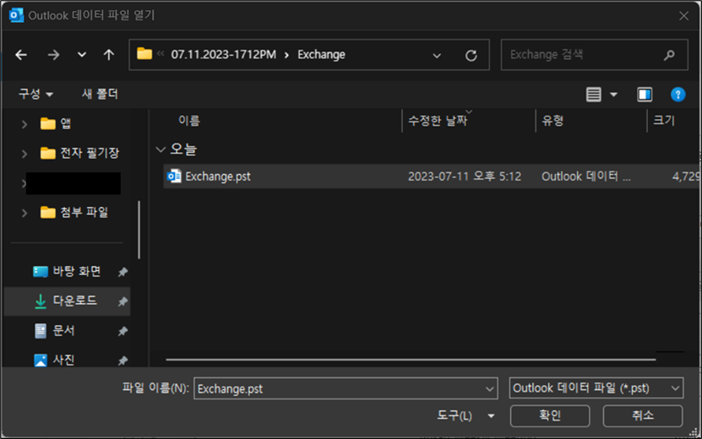Open the file name dropdown arrow
The height and width of the screenshot is (439, 702).
(490, 389)
